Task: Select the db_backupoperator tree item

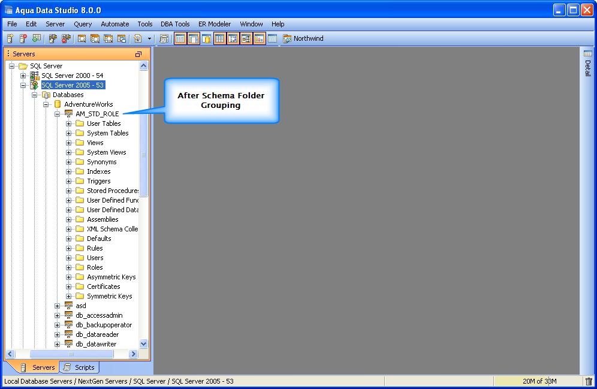Action: tap(104, 325)
